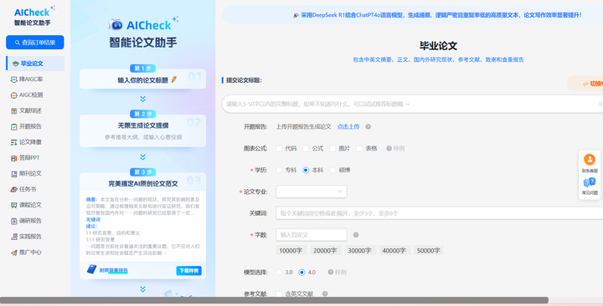This screenshot has width=603, height=306.
Task: Click the horizontal scrollbar at the bottom
Action: coord(274,300)
